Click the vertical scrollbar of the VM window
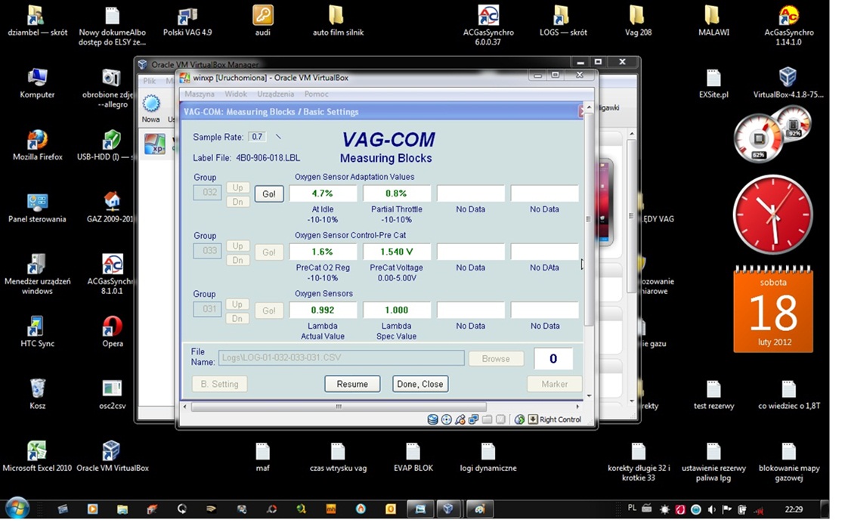 (x=589, y=218)
